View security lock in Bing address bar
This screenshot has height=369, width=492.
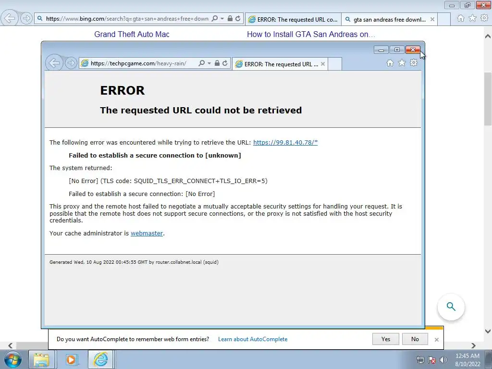[x=230, y=19]
